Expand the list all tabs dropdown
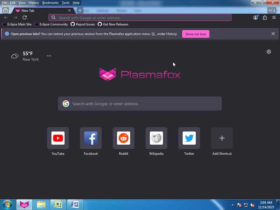This screenshot has width=280, height=210. [x=272, y=11]
